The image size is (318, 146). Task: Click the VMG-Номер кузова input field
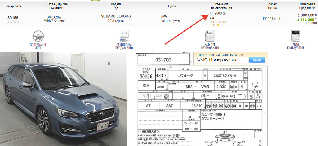(222, 60)
